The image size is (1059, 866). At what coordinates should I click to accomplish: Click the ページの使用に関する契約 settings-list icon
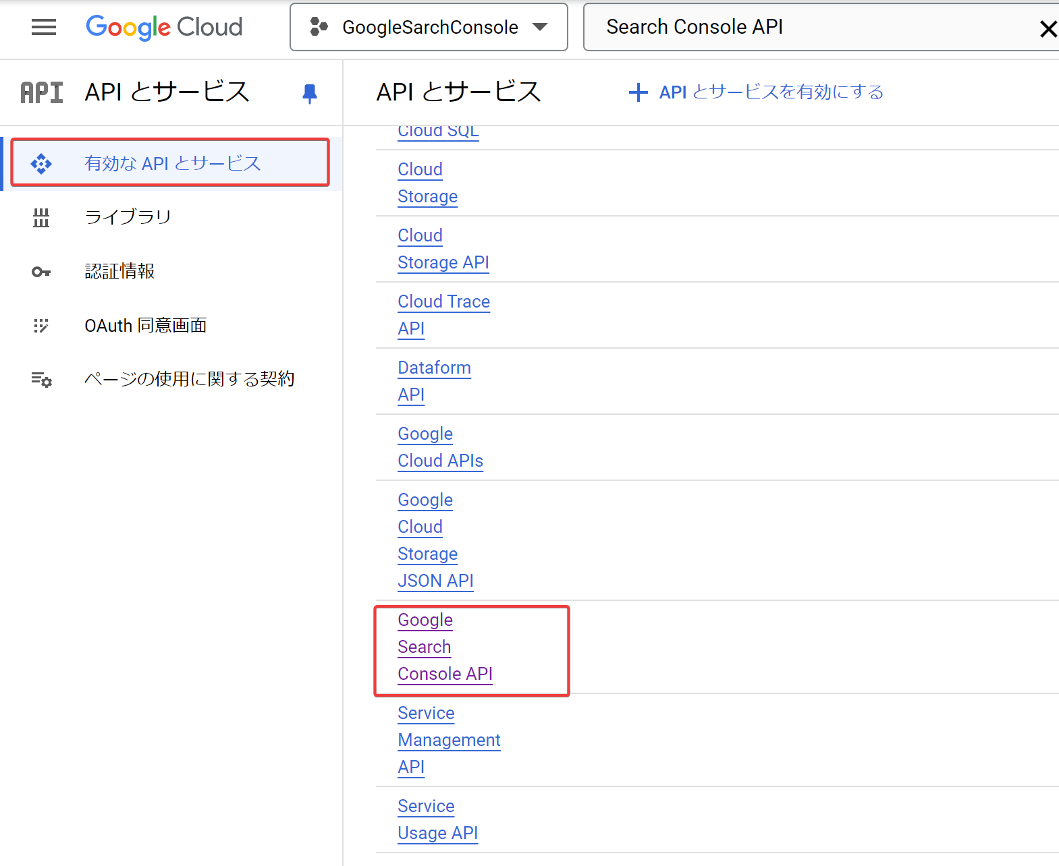click(41, 380)
